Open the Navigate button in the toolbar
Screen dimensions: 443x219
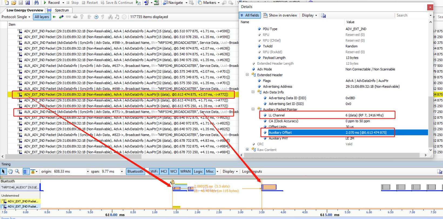click(x=175, y=3)
